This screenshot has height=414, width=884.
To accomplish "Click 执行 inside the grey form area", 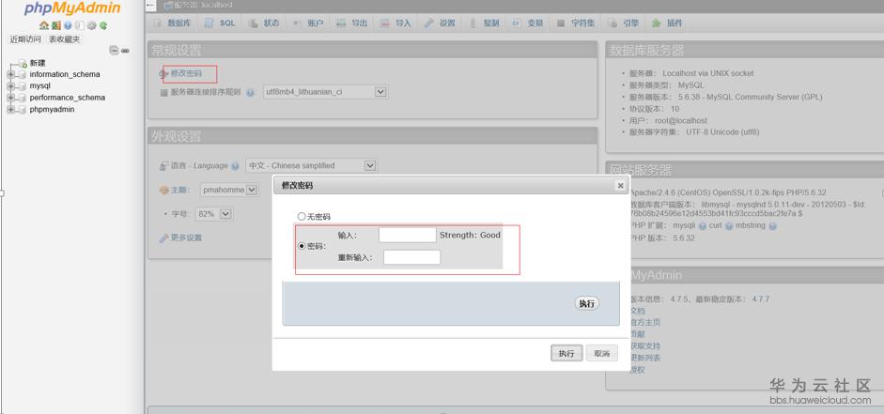I will (587, 303).
